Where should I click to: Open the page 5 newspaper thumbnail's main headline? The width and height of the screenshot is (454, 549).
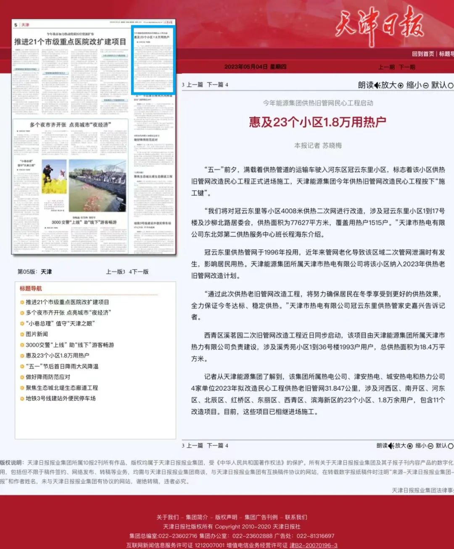click(x=70, y=42)
